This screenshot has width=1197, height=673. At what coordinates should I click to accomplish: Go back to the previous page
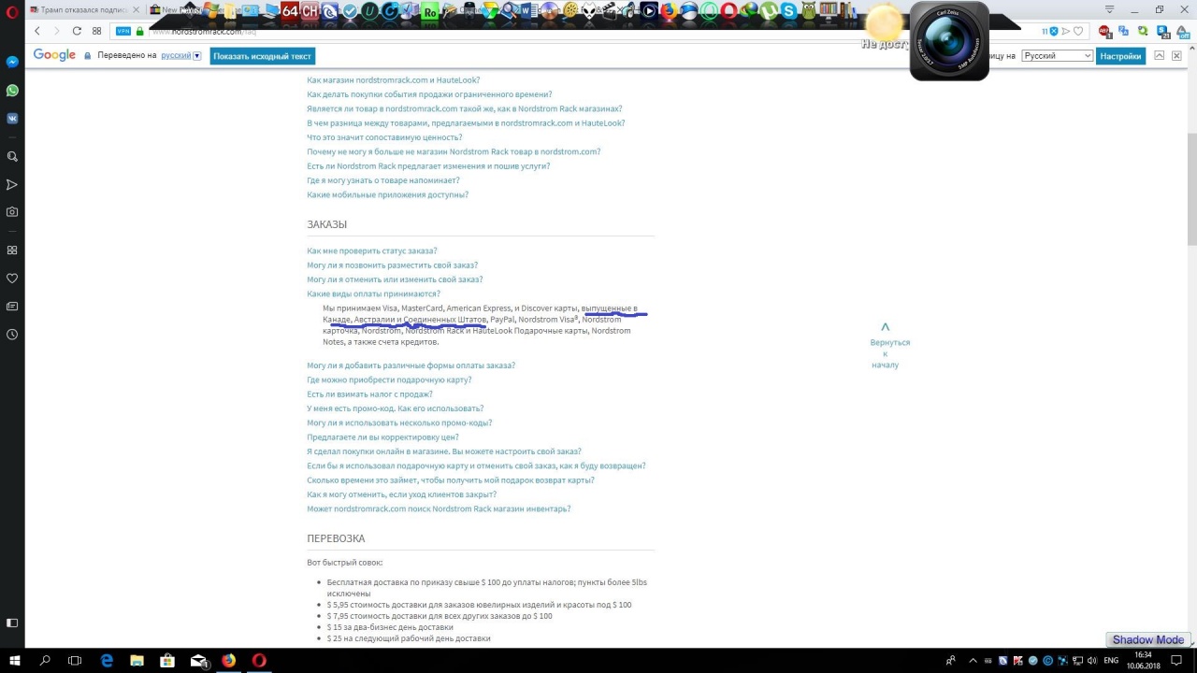(37, 31)
